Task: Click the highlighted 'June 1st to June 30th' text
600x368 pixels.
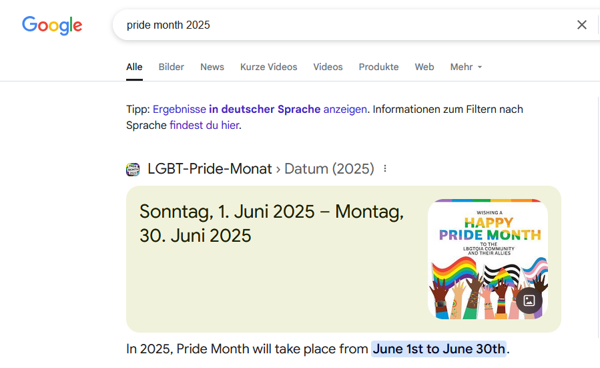Action: pyautogui.click(x=438, y=349)
